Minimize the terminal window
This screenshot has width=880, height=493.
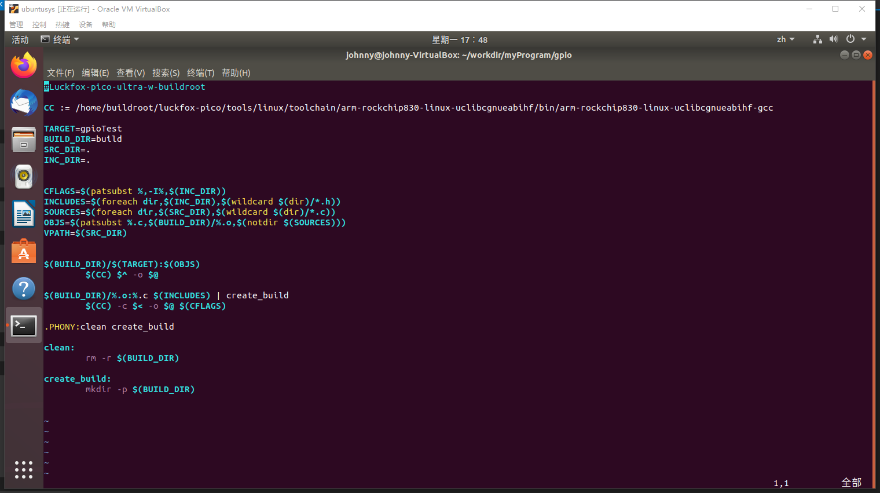tap(845, 55)
